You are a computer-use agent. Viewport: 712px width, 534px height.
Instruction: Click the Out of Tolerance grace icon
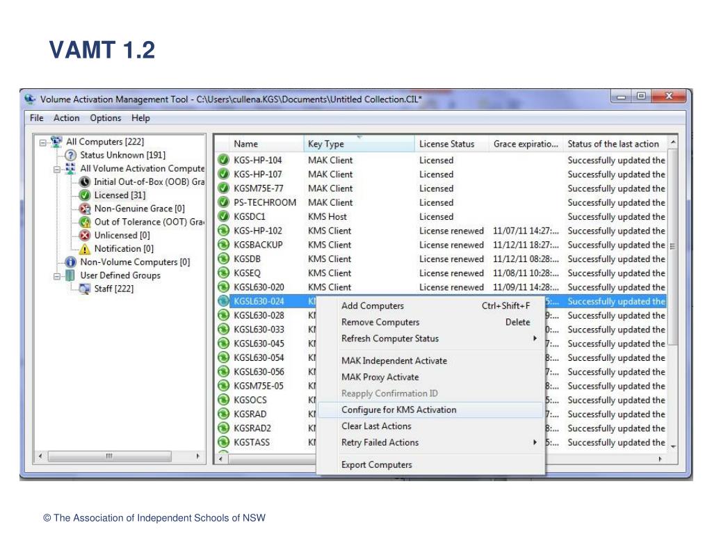pos(85,222)
